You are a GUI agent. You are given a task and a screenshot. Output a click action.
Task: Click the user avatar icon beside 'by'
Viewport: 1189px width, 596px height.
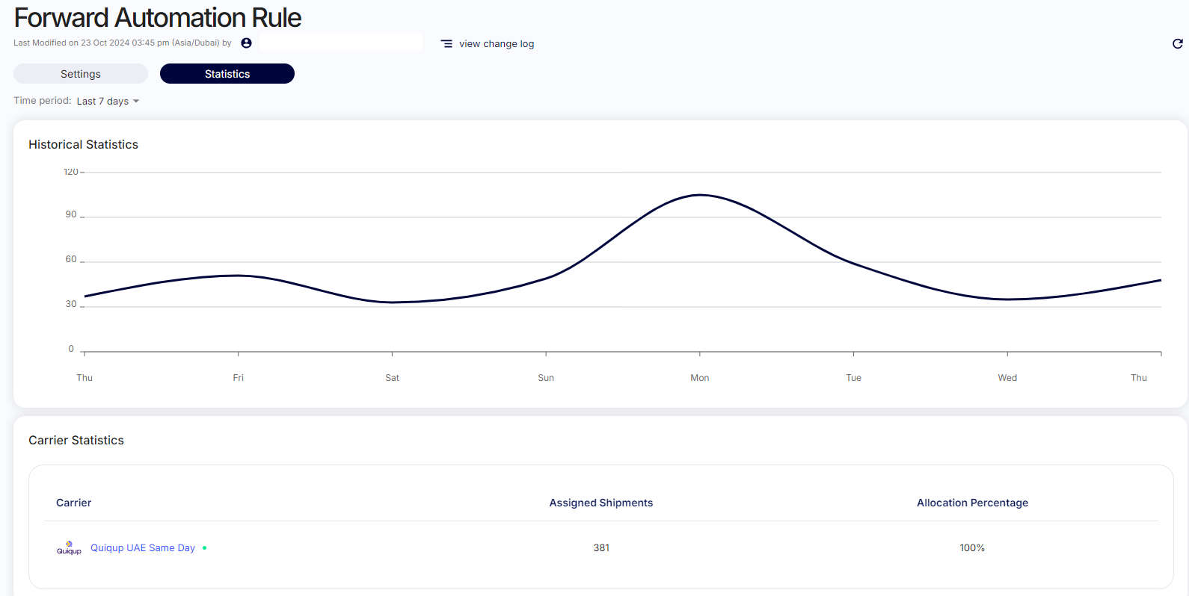246,43
